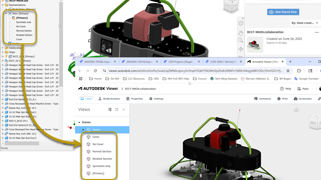Check the Cover view checkbox in Inventor browser
Image resolution: width=321 pixels, height=180 pixels.
click(x=13, y=39)
